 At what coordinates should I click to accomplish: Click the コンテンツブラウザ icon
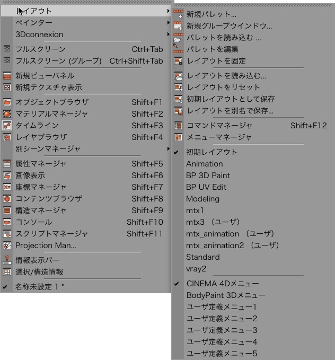pos(7,198)
